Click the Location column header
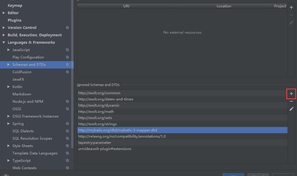 (224, 6)
